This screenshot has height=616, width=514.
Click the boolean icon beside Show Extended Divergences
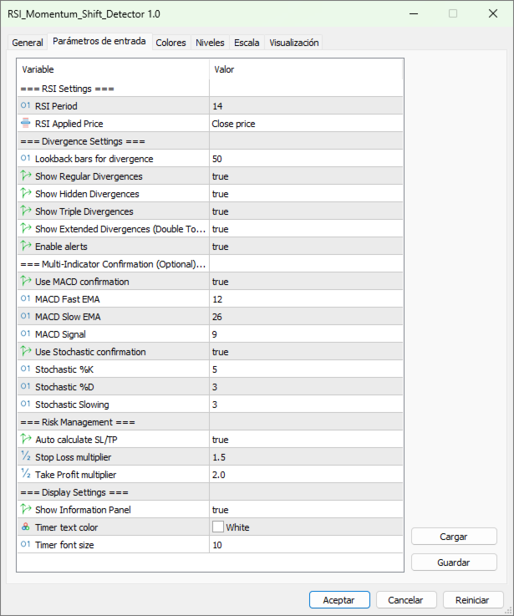point(26,228)
